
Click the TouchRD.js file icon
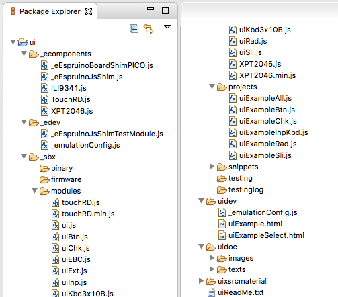(x=45, y=99)
